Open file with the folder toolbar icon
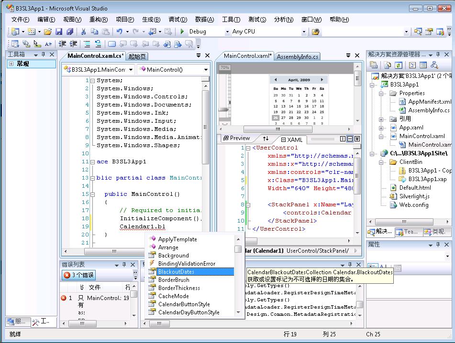Image resolution: width=455 pixels, height=343 pixels. [47, 32]
